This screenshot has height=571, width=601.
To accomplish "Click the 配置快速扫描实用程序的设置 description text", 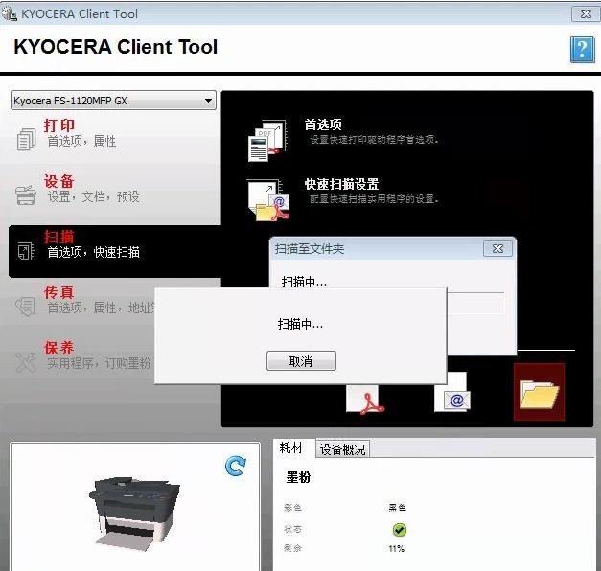I will (374, 199).
